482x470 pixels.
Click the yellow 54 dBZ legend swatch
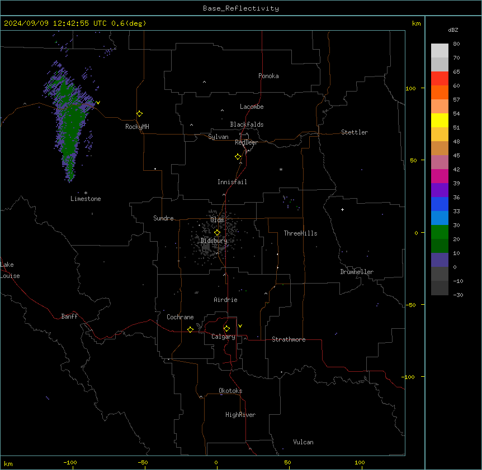click(440, 120)
